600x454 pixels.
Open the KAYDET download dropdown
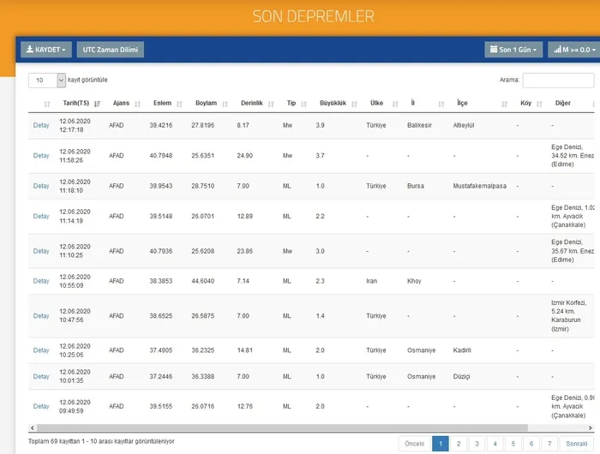[x=47, y=50]
